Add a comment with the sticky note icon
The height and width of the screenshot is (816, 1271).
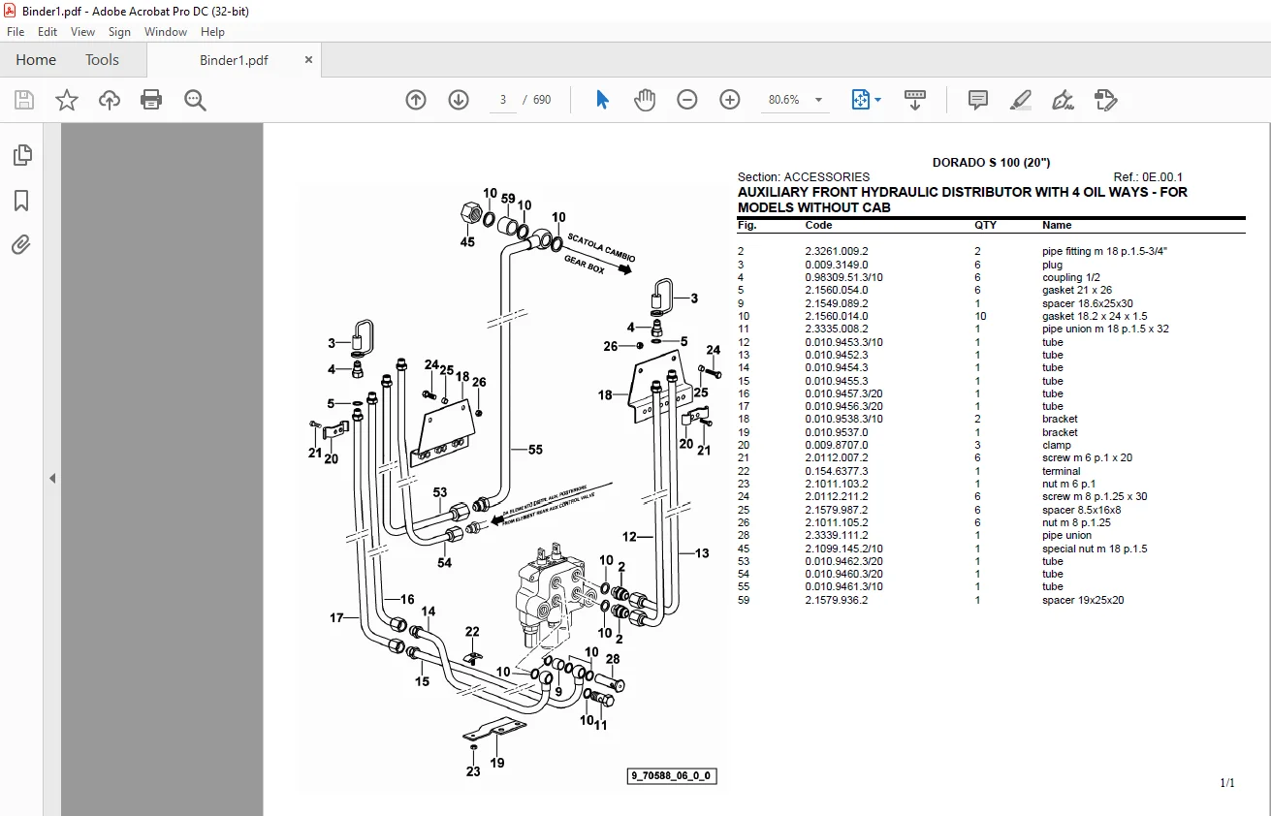pos(978,100)
